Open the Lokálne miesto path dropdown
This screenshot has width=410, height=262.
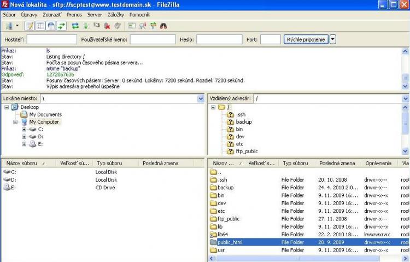[x=201, y=98]
